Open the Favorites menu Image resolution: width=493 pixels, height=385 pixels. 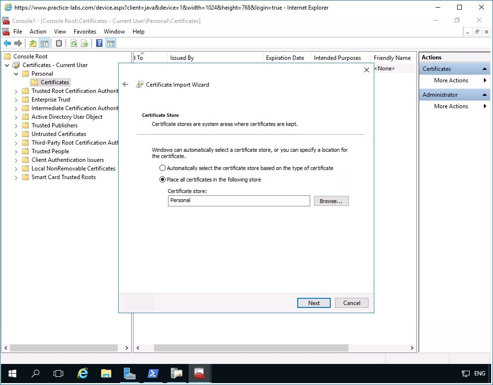(85, 32)
